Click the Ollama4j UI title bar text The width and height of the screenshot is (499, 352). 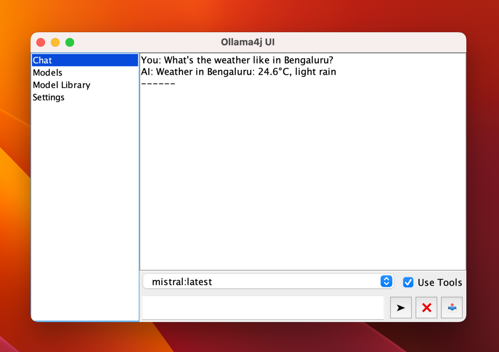point(248,42)
